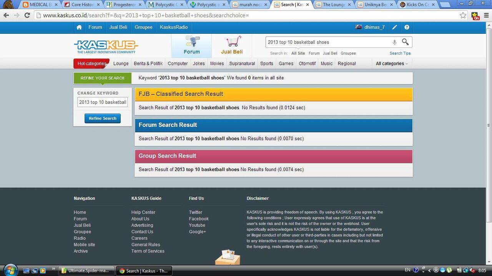The height and width of the screenshot is (276, 492).
Task: Bookmark this page with the star icon
Action: tap(463, 15)
